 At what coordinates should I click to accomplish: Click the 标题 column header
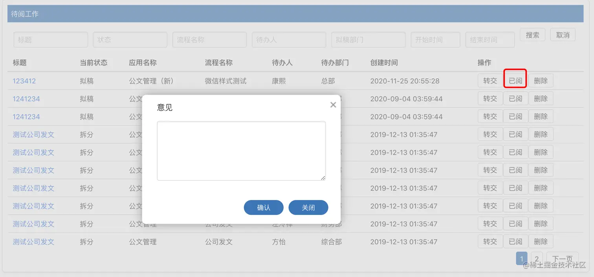pos(20,62)
